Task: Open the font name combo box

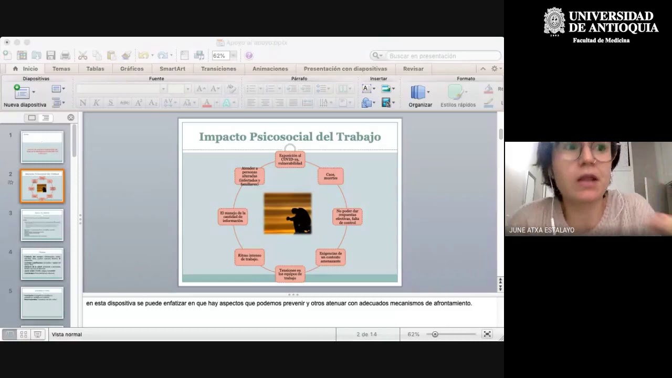Action: pyautogui.click(x=121, y=89)
